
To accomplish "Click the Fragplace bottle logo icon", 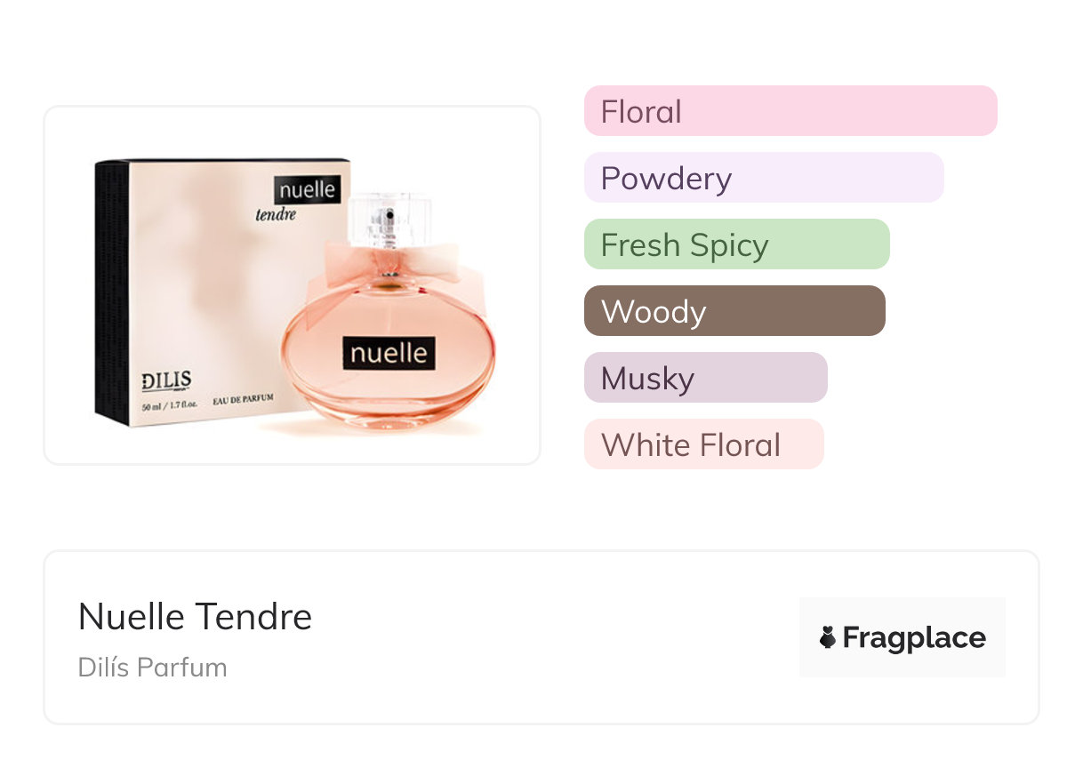I will pos(828,637).
